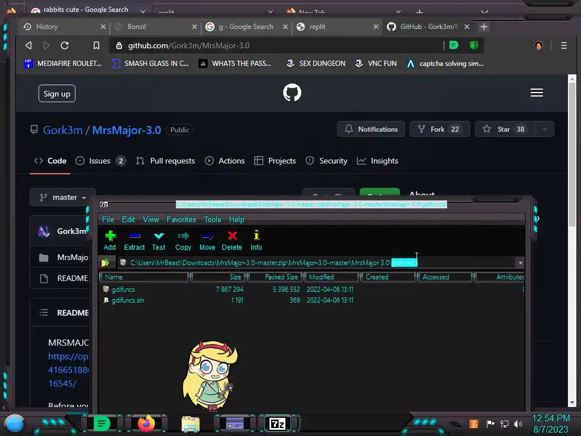Click the Start orb button
Image resolution: width=581 pixels, height=436 pixels.
pos(14,424)
